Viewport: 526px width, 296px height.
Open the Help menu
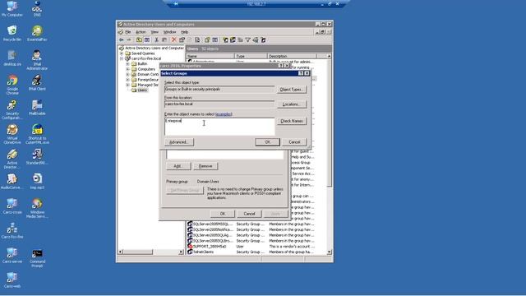pyautogui.click(x=184, y=32)
